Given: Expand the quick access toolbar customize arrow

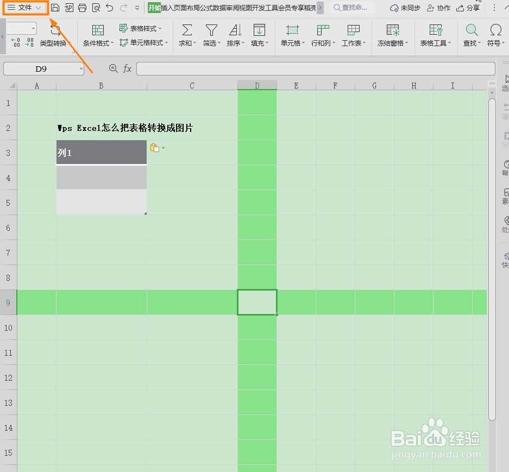Looking at the screenshot, I should point(137,8).
